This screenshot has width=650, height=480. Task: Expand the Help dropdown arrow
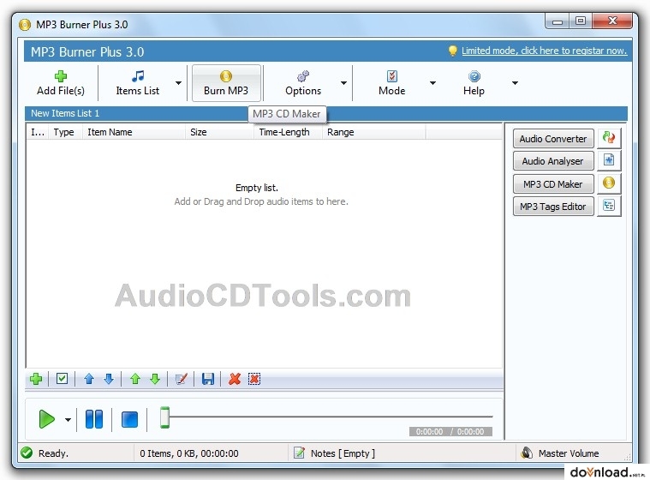(x=515, y=83)
